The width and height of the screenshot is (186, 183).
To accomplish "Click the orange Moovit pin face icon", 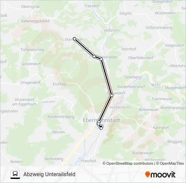I will tap(147, 175).
